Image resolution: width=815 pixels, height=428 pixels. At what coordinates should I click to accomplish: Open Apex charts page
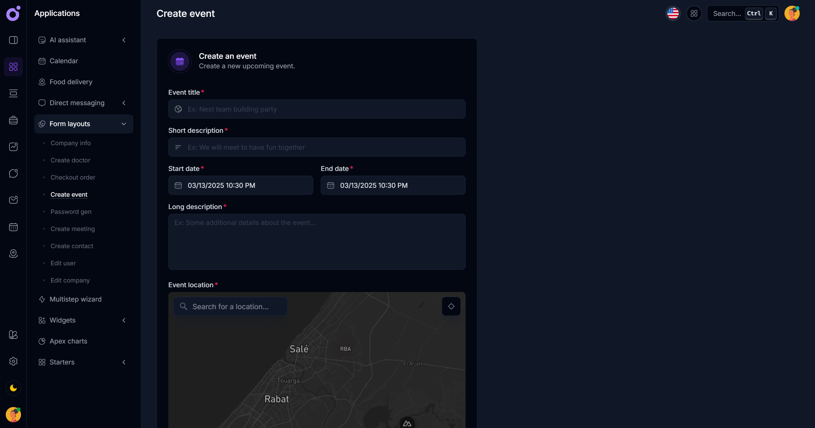tap(68, 341)
